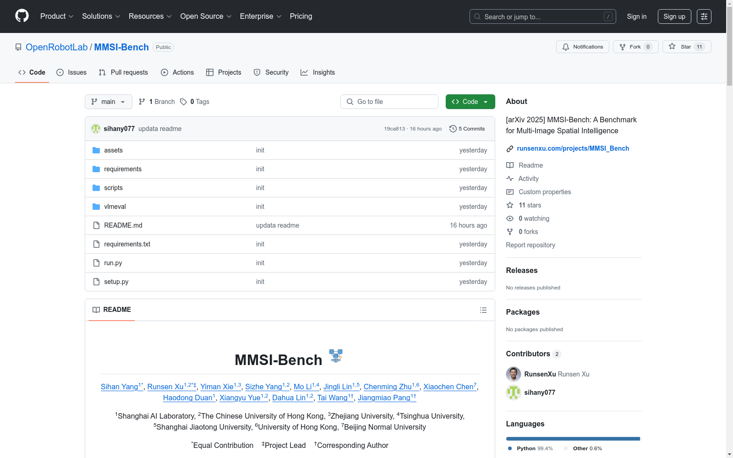
Task: Fork the repository with Fork button
Action: [x=635, y=47]
